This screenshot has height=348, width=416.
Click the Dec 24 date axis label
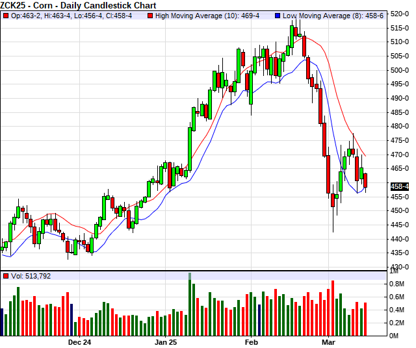tap(79, 342)
